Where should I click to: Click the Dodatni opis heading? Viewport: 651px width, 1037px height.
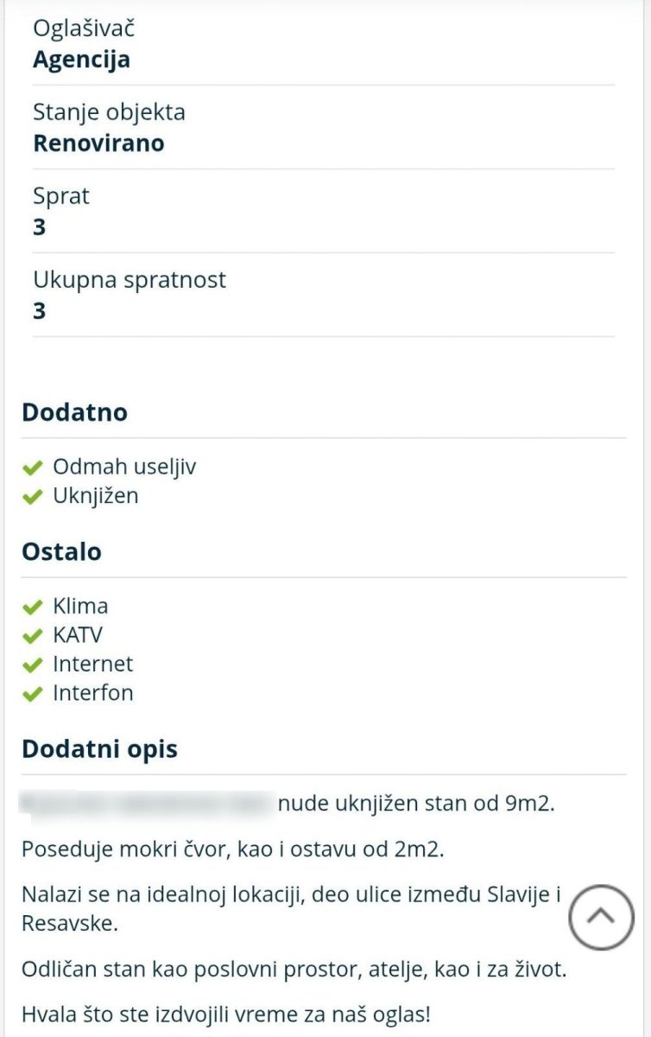point(99,748)
